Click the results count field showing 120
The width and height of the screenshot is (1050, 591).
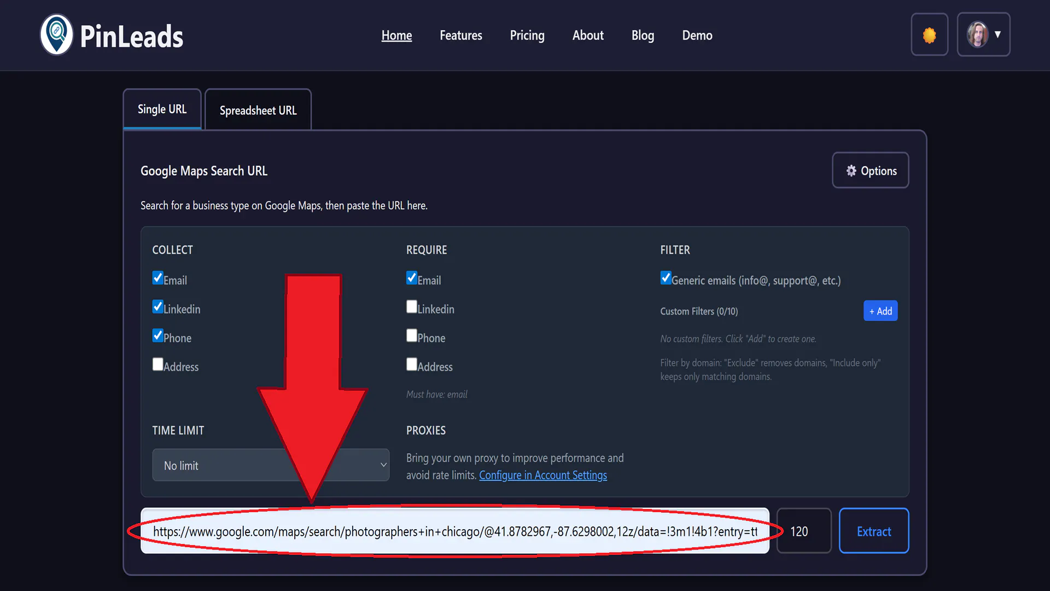tap(804, 531)
